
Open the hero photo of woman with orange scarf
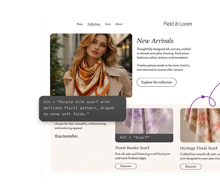click(91, 65)
